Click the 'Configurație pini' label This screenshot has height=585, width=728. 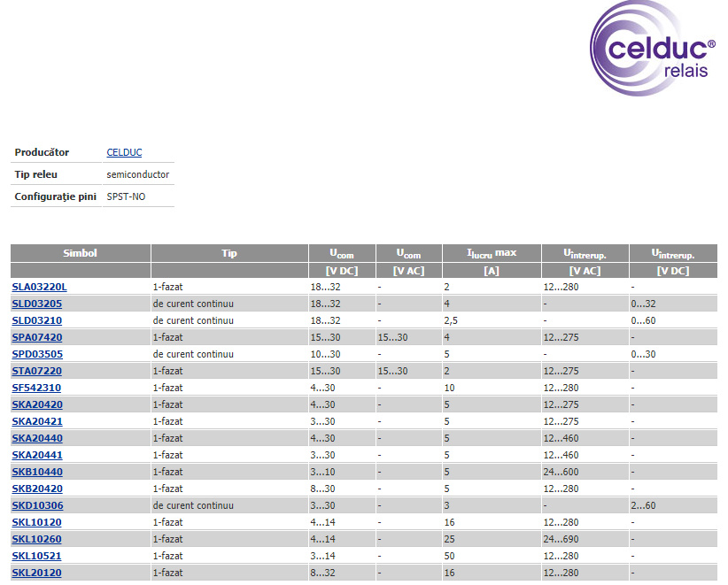point(55,196)
